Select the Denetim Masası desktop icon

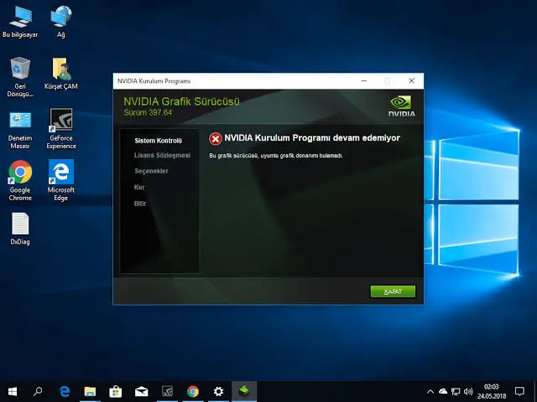pyautogui.click(x=20, y=130)
